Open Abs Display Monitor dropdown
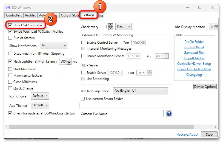 point(213,27)
